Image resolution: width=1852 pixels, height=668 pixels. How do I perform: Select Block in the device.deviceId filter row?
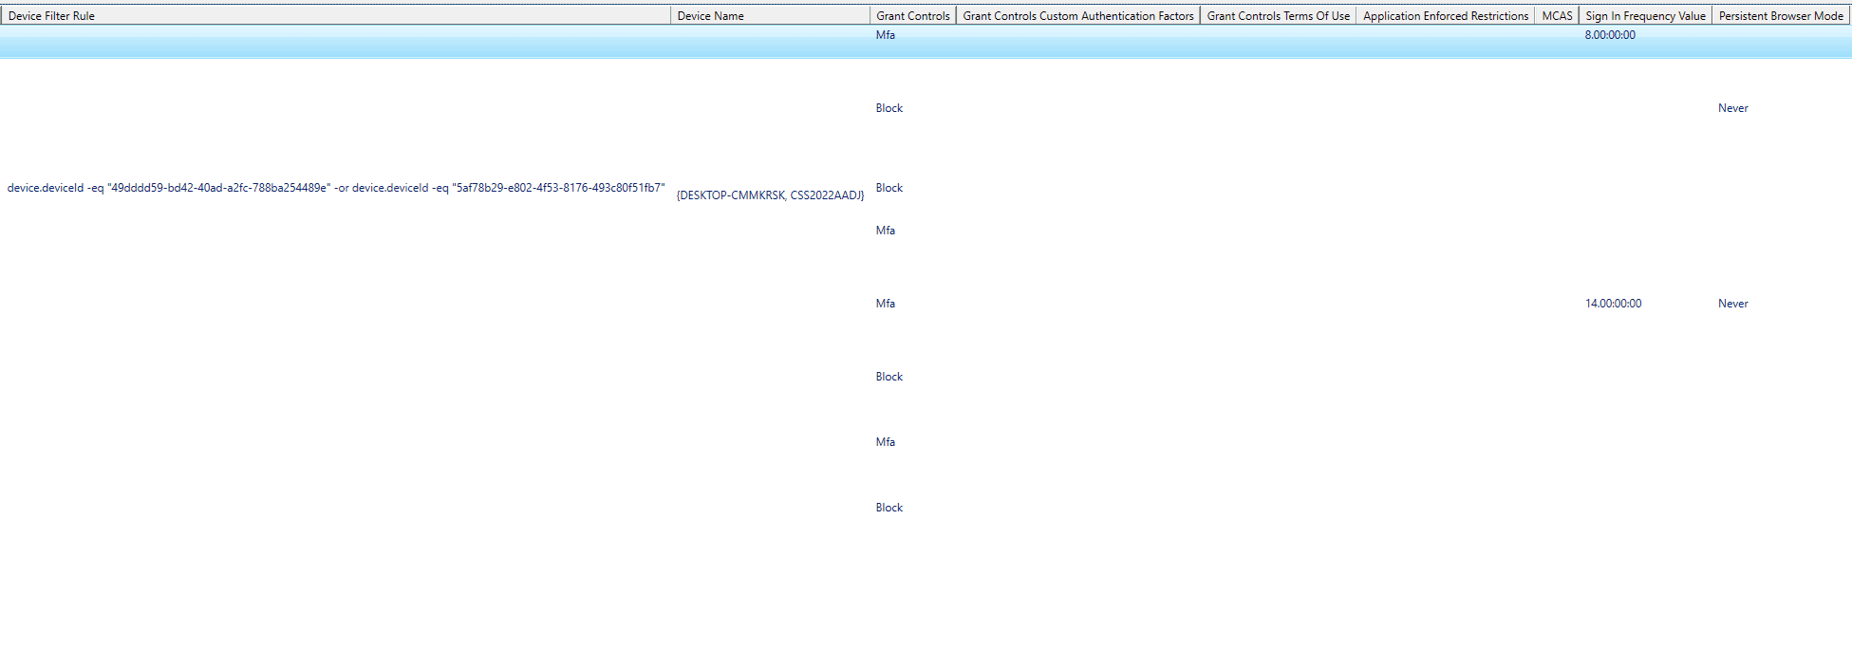[x=889, y=188]
